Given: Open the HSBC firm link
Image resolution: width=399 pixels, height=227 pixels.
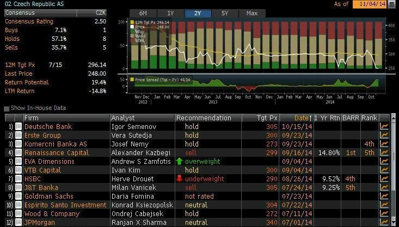Looking at the screenshot, I should (32, 179).
